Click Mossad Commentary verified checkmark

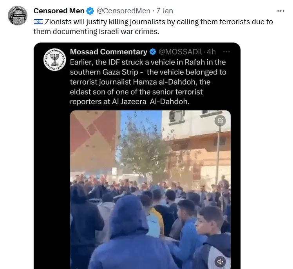153,52
